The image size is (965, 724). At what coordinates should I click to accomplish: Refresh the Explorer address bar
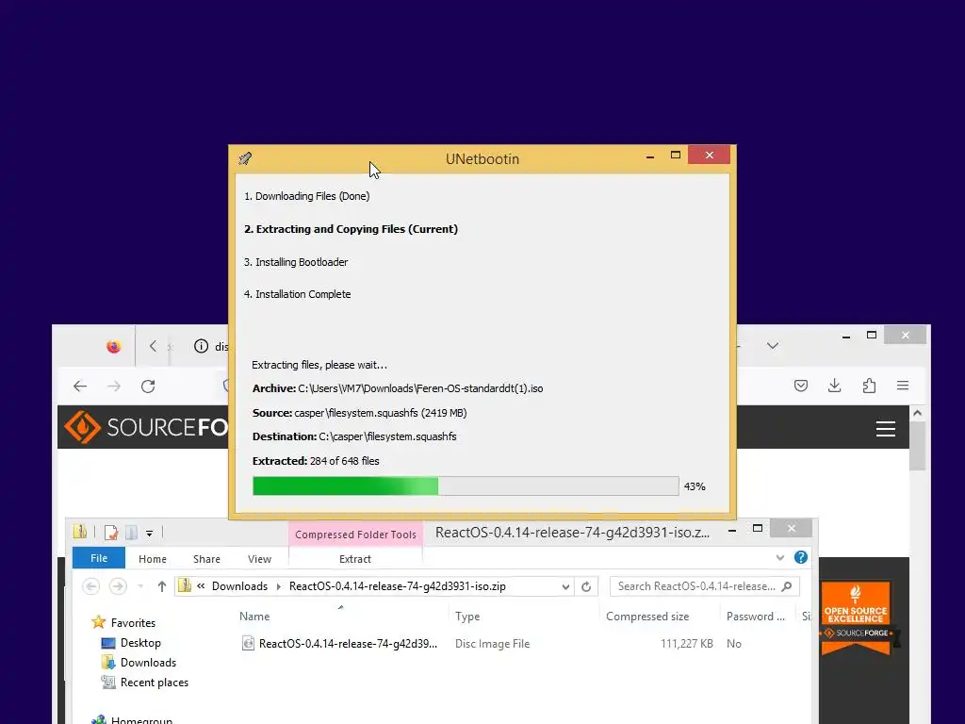[x=586, y=586]
